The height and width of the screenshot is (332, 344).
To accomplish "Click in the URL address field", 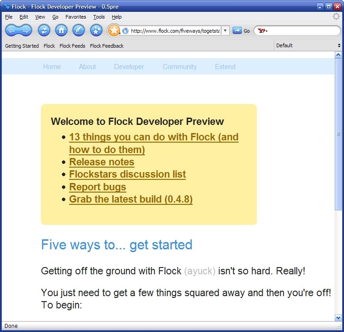I will point(175,31).
